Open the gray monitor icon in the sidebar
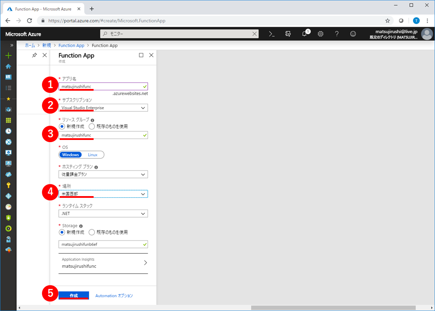 click(8, 164)
